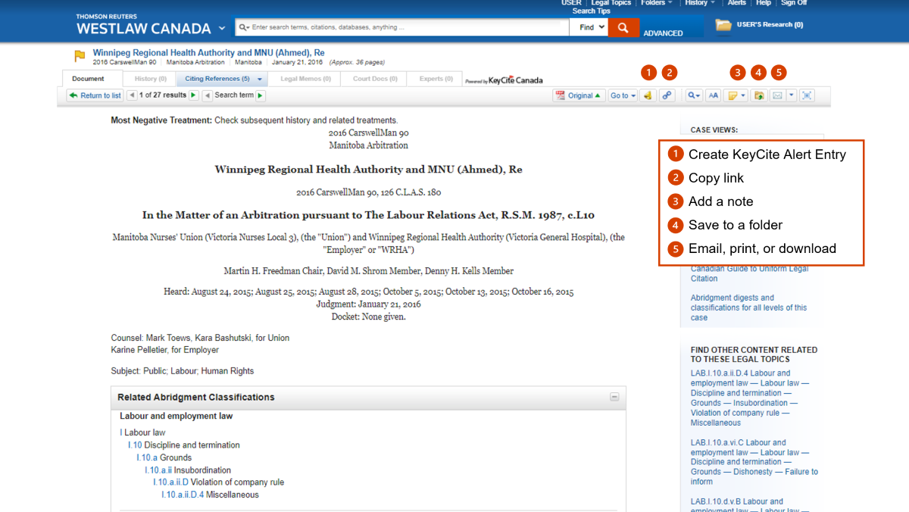
Task: Click the Copy link chain icon
Action: [x=667, y=95]
